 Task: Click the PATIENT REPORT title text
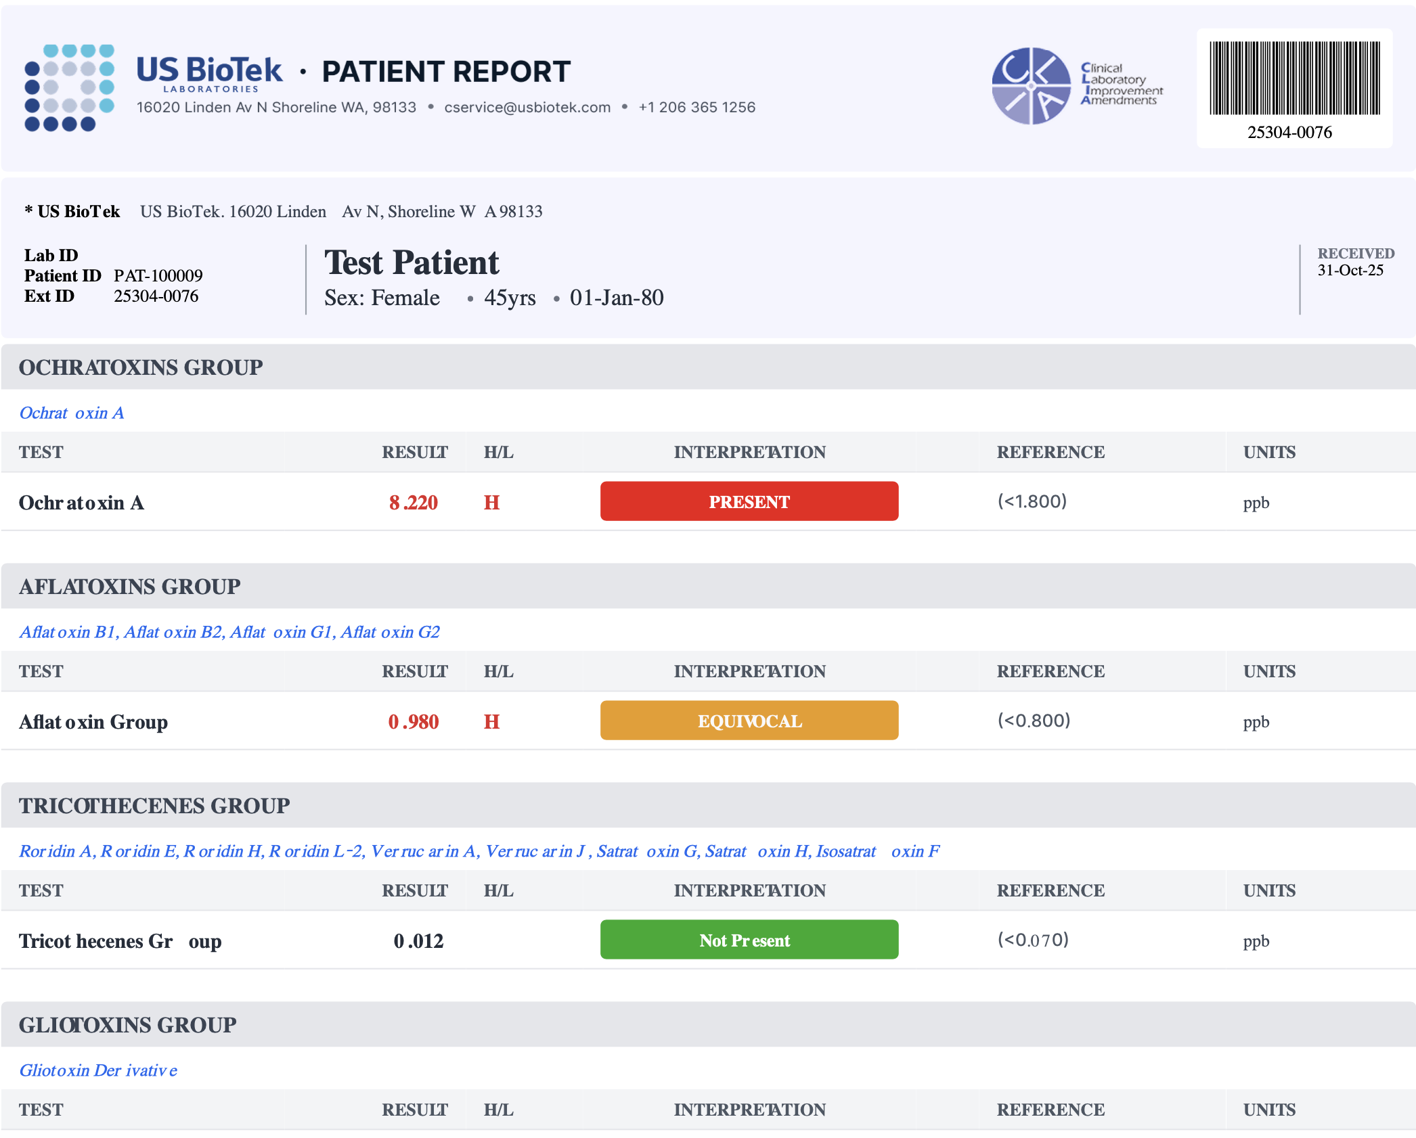coord(446,72)
